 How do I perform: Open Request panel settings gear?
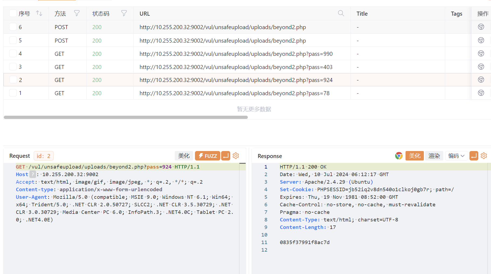236,156
